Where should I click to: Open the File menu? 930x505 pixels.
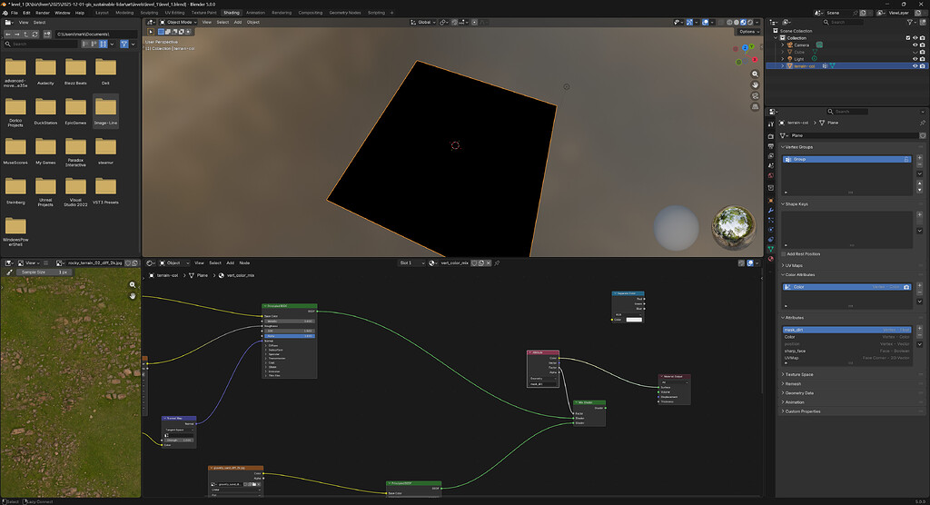(x=15, y=13)
